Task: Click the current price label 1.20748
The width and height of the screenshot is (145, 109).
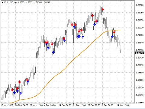Action: point(140,53)
